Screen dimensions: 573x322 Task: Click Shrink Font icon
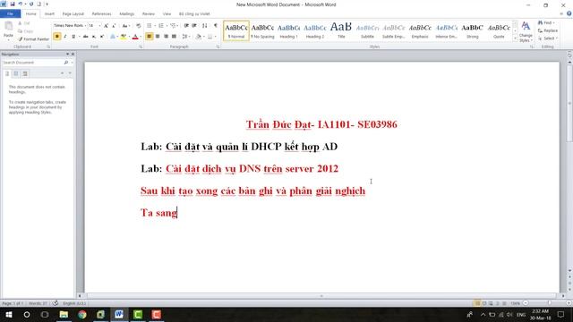(114, 26)
